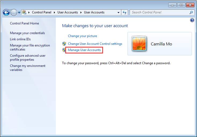
Task: Go back with the Back arrow button
Action: (6, 12)
